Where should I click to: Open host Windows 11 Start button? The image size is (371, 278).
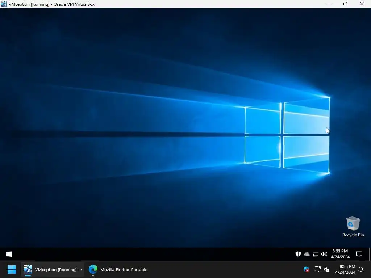(12, 269)
